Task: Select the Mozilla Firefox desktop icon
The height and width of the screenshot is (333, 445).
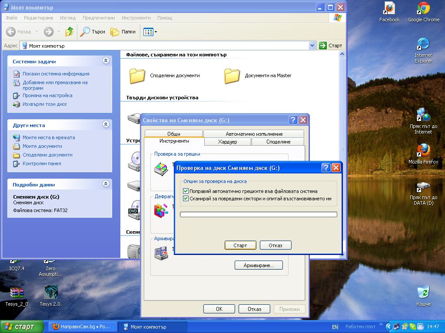Action: pyautogui.click(x=423, y=154)
